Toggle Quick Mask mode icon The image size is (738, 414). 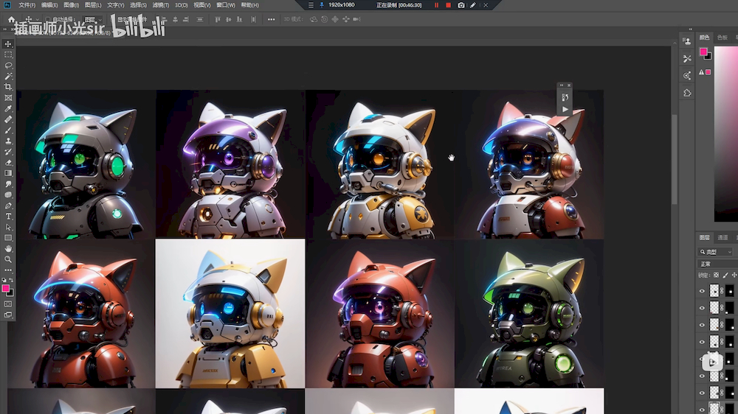[8, 304]
